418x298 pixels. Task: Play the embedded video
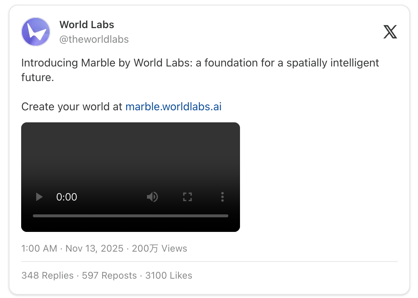[x=39, y=197]
